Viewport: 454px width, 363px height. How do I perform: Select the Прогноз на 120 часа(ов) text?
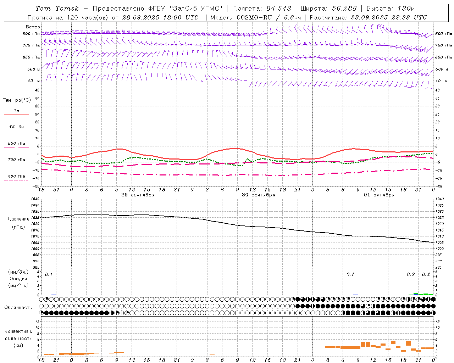(68, 17)
